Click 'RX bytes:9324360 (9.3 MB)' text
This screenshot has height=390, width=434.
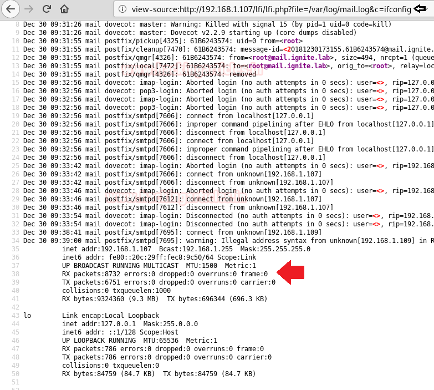point(110,299)
